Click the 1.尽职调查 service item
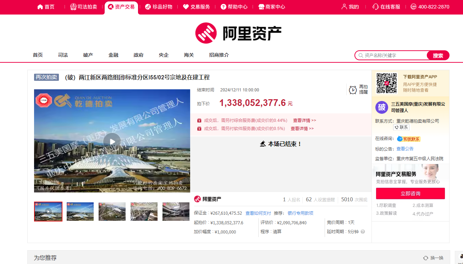Image resolution: width=463 pixels, height=264 pixels. click(386, 206)
